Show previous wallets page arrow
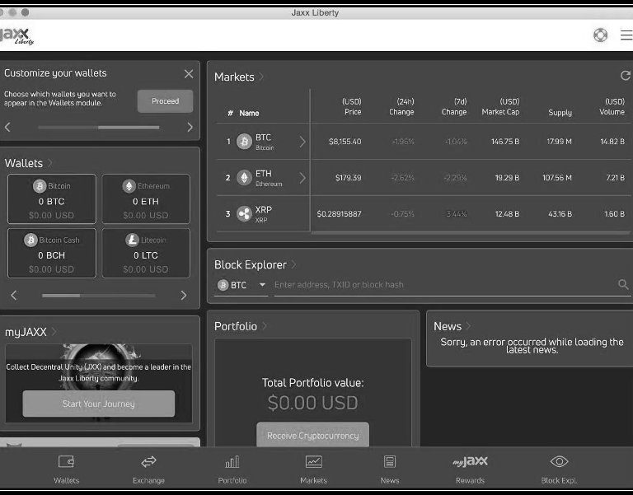The height and width of the screenshot is (495, 633). coord(14,296)
